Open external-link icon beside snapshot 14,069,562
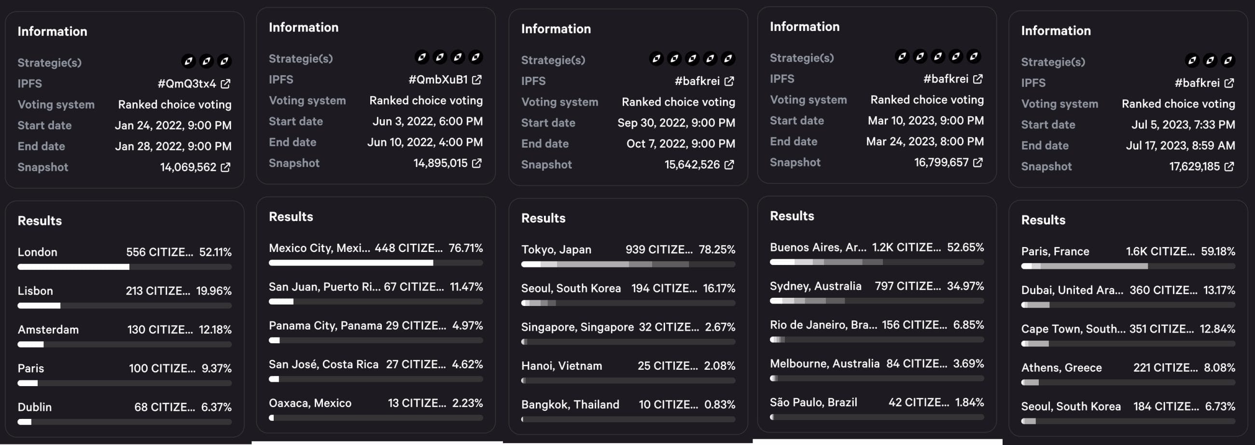The width and height of the screenshot is (1255, 445). pos(225,167)
